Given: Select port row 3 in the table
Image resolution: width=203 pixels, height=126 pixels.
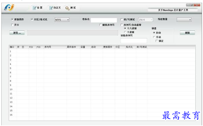Looking at the screenshot, I should [x=102, y=60].
